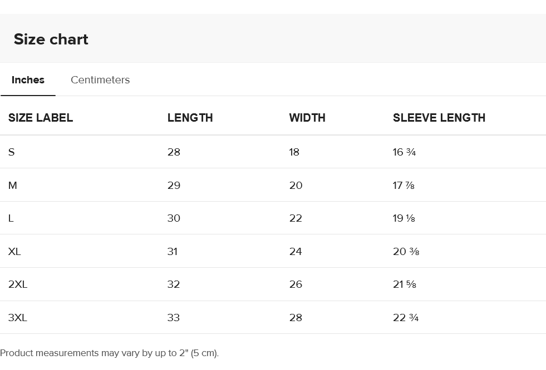Click the length value 28 for size S
546x370 pixels.
[x=174, y=152]
